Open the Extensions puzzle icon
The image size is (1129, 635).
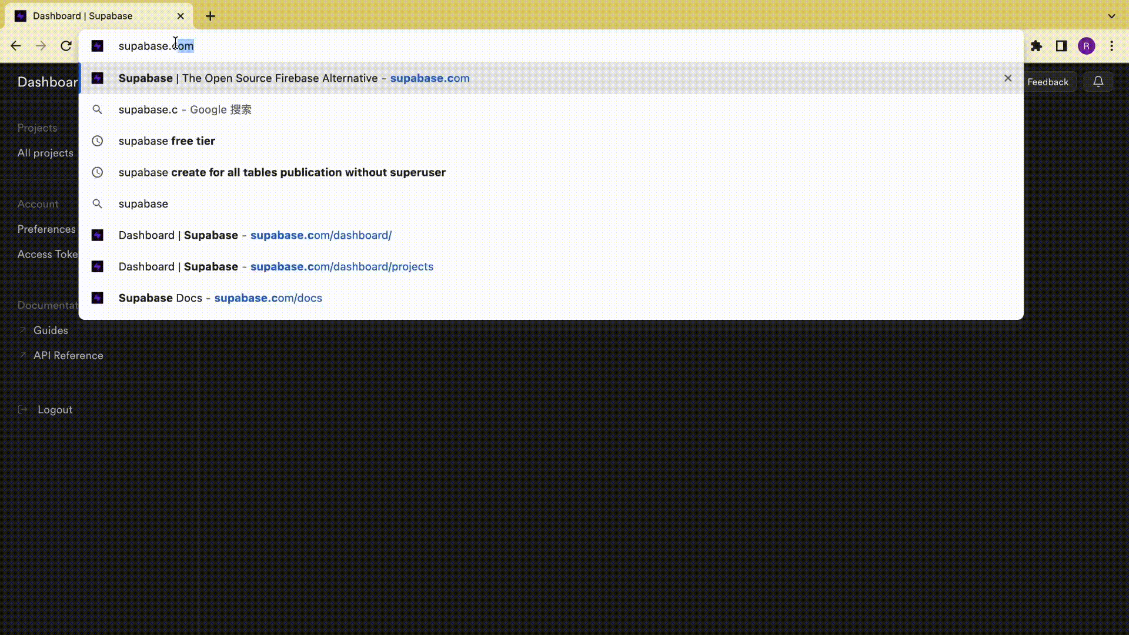1036,46
